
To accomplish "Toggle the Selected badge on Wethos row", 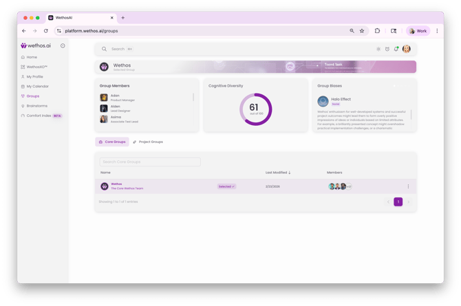I will point(226,186).
